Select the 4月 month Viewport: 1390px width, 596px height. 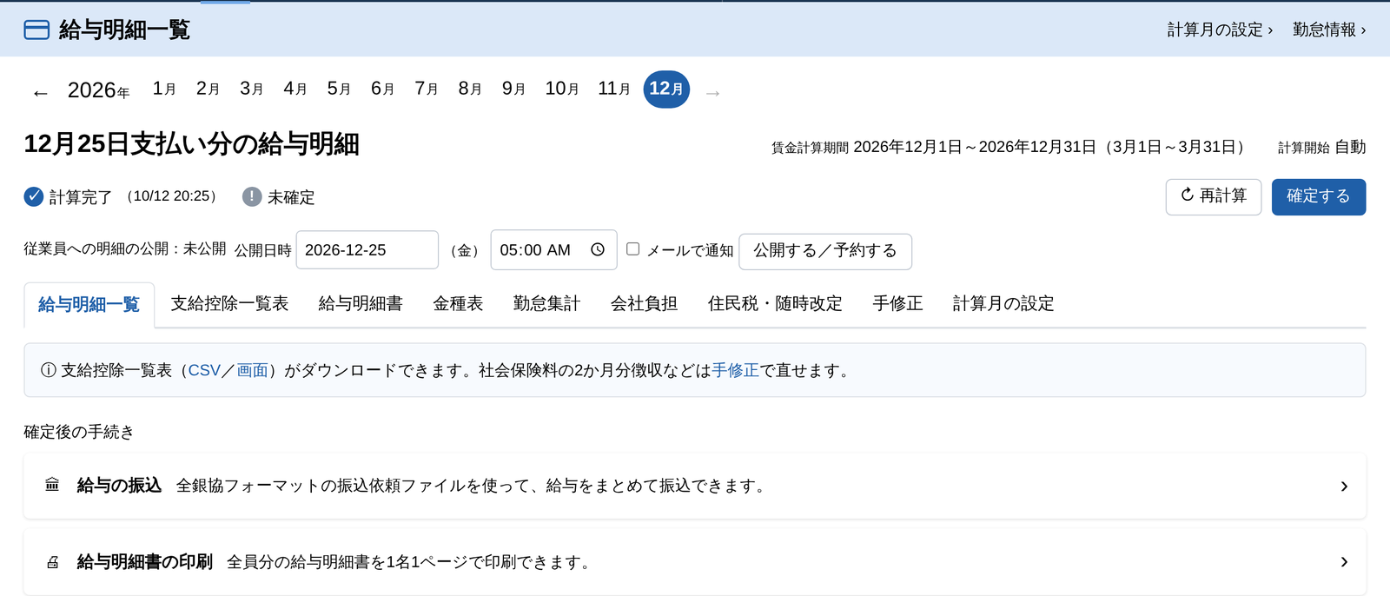[295, 89]
